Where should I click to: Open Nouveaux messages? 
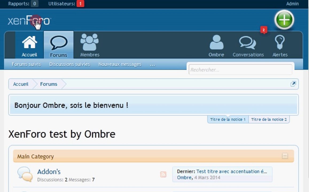point(120,64)
